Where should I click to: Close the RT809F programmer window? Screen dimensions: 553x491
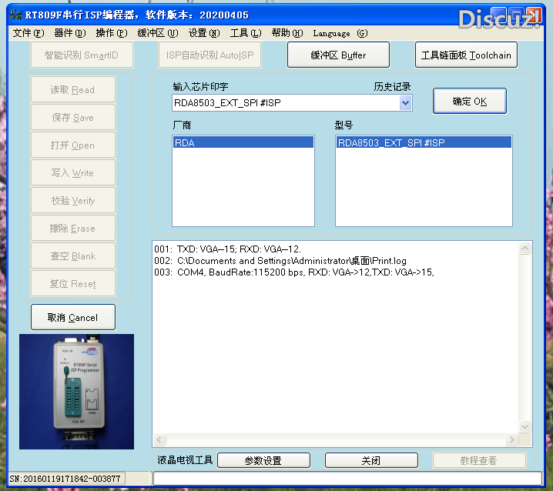[534, 16]
